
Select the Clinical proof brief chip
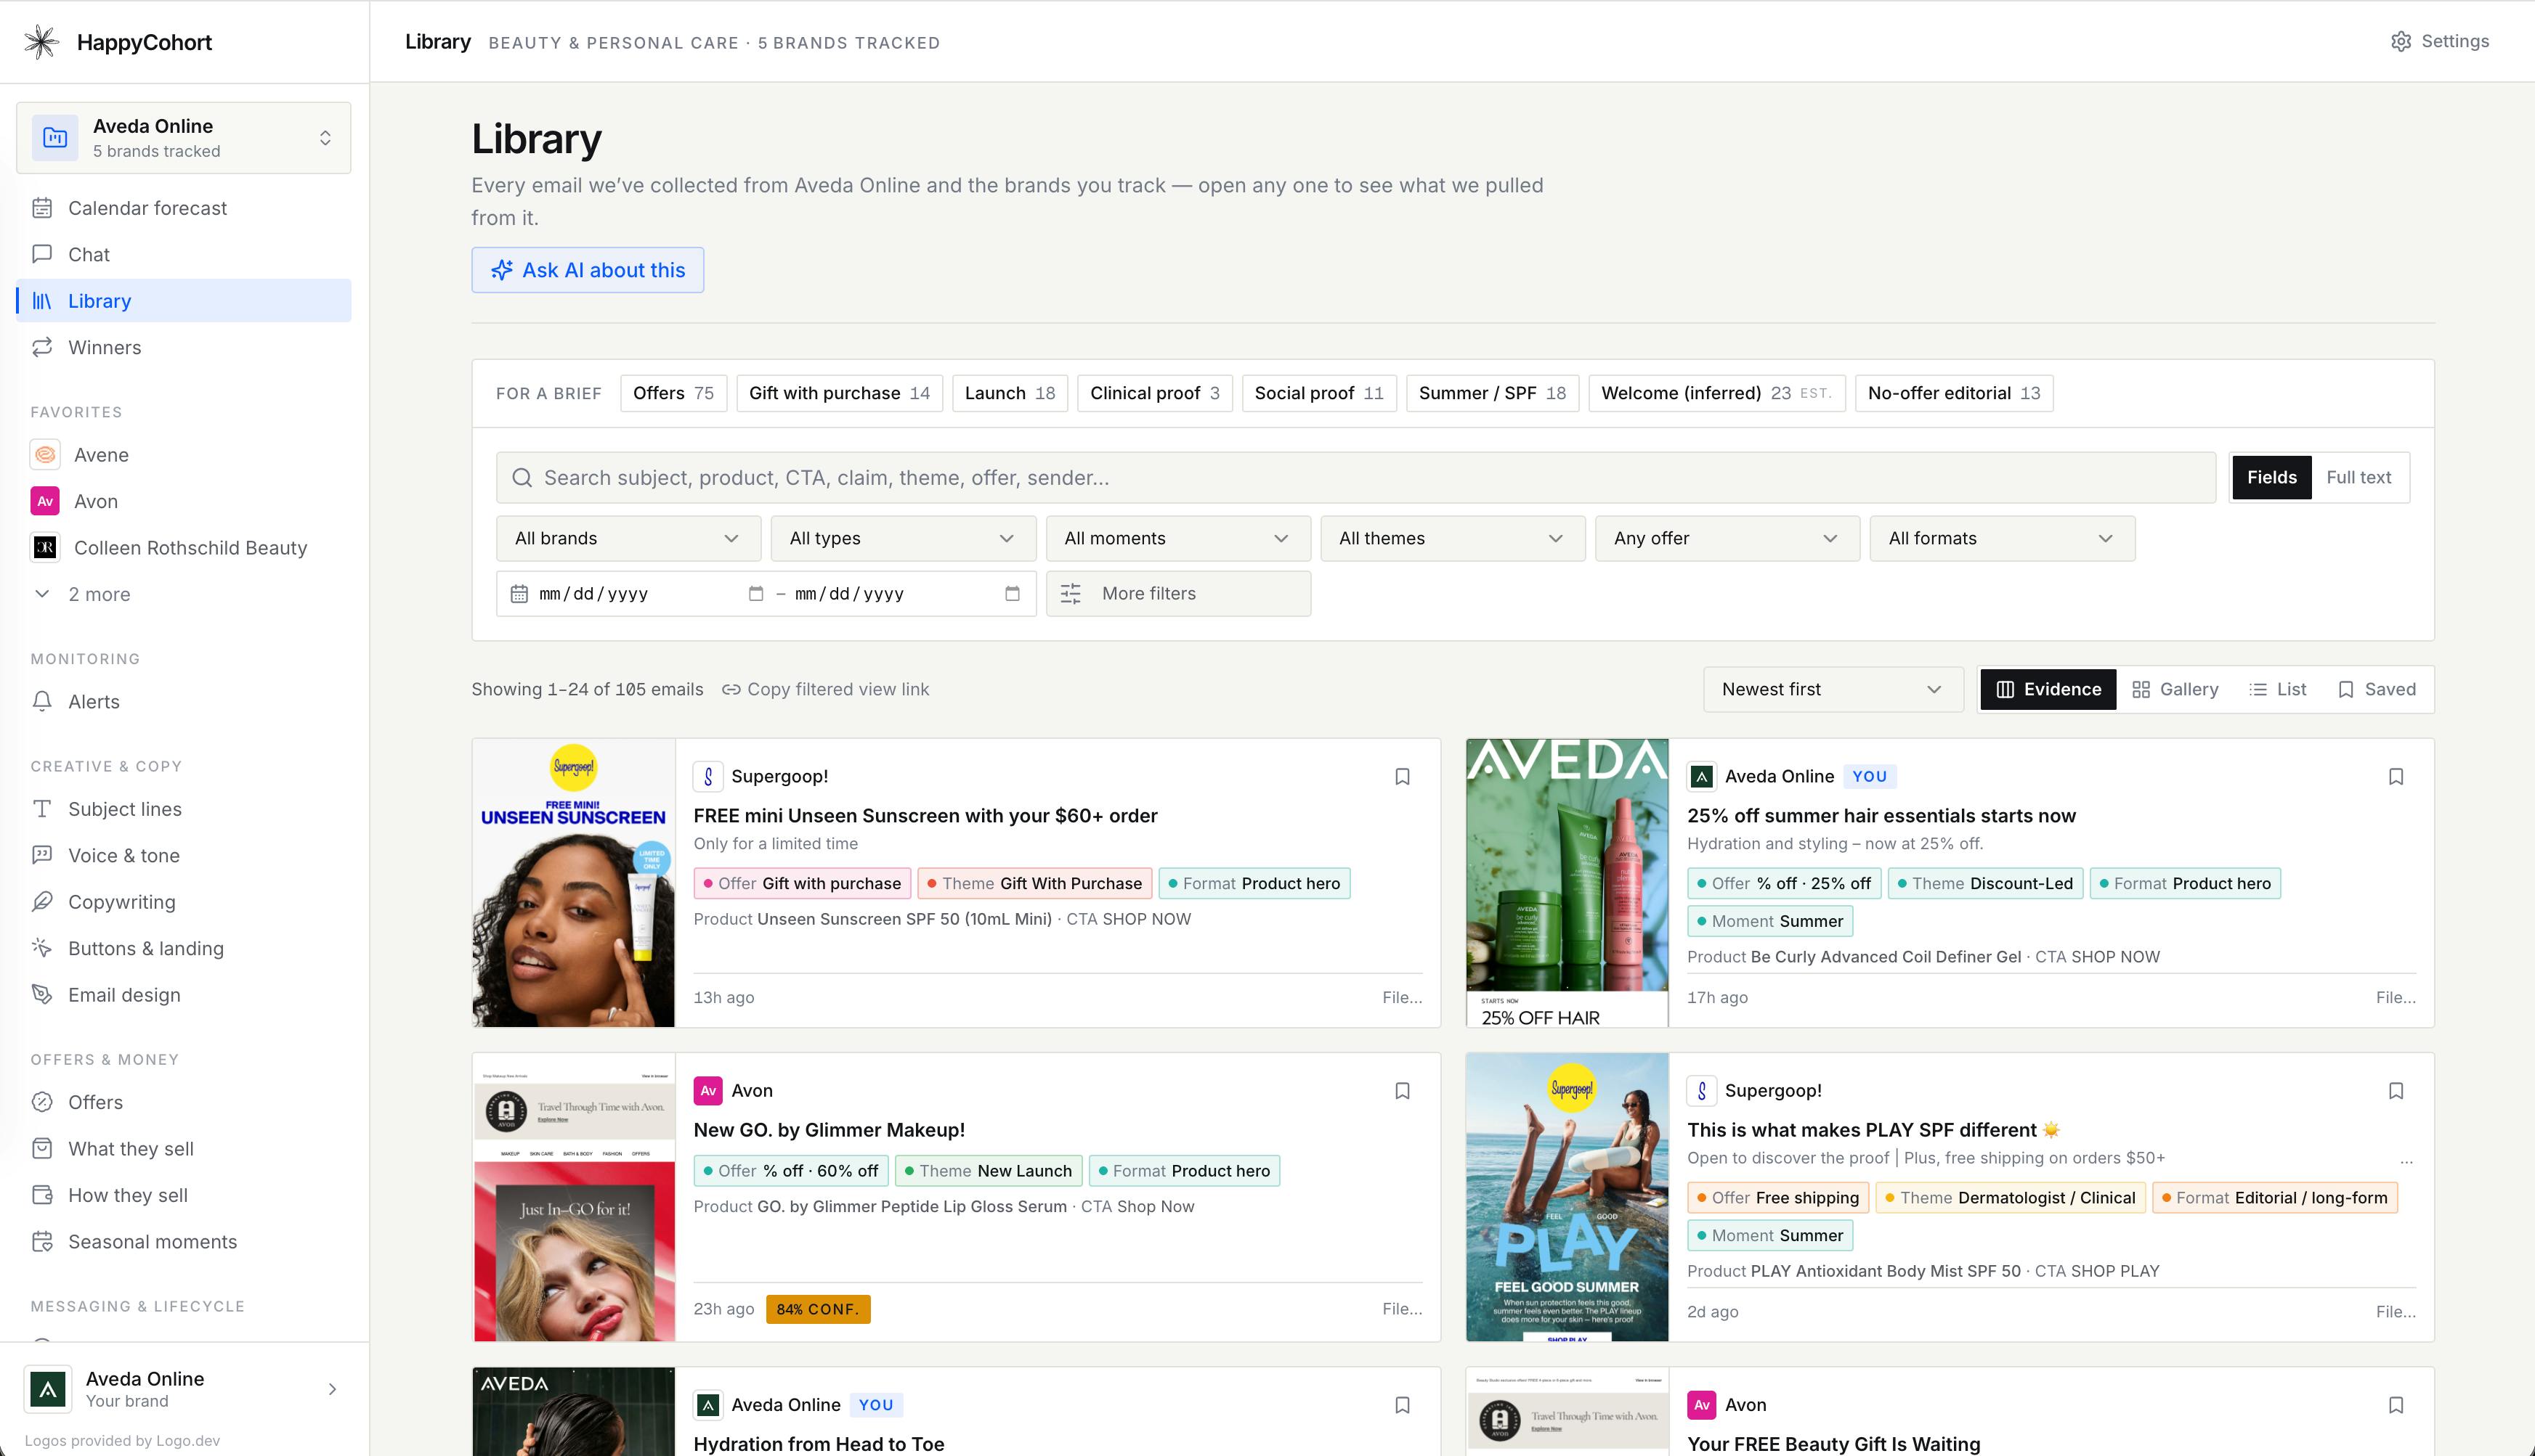(1155, 393)
